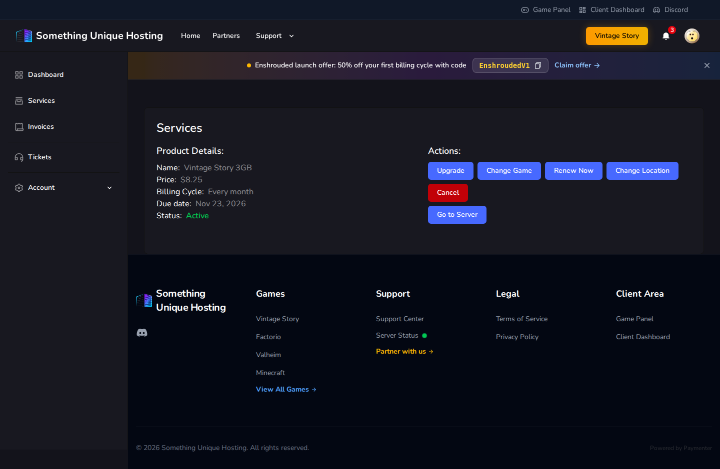Expand the Support dropdown in navigation
Viewport: 720px width, 469px height.
(275, 36)
